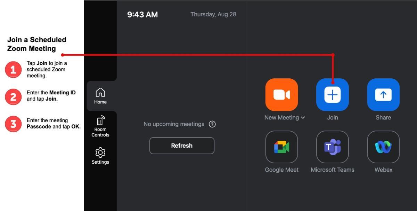The width and height of the screenshot is (417, 211).
Task: Click the red step 1 badge
Action: (x=13, y=69)
